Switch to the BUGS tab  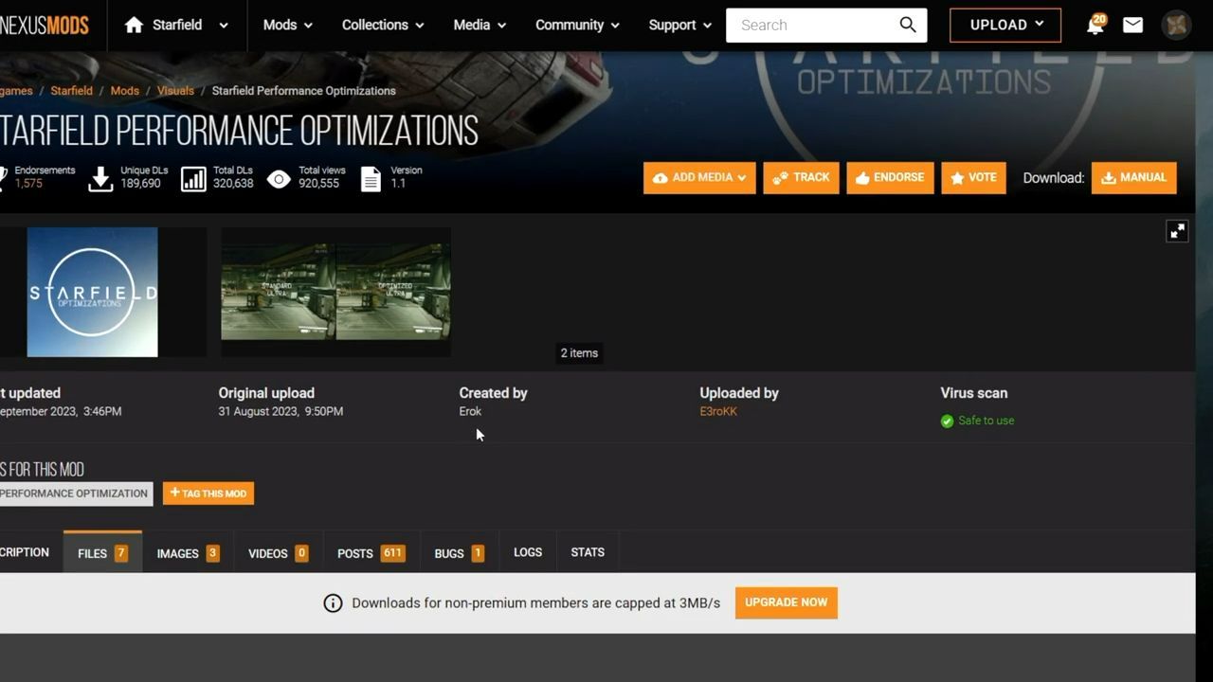tap(459, 553)
